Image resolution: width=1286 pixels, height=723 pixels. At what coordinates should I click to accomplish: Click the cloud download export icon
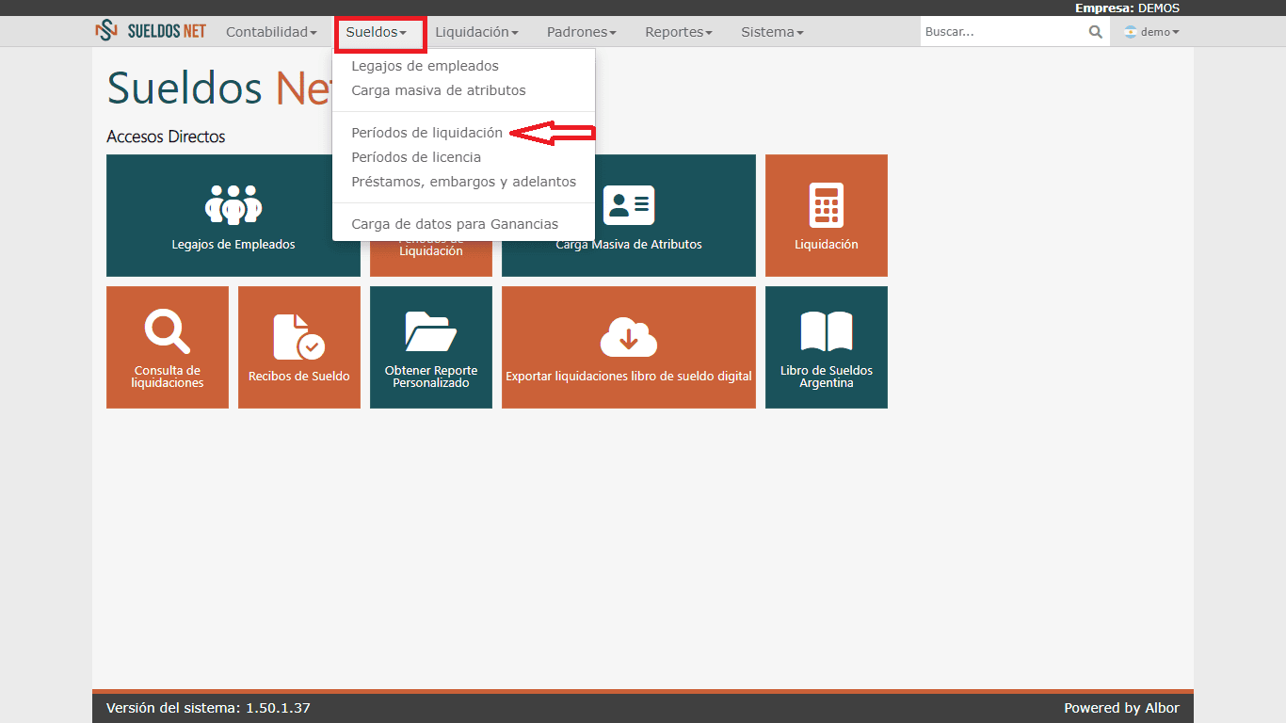click(x=628, y=336)
